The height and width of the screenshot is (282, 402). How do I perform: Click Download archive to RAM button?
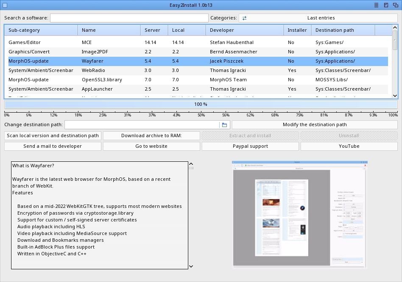click(151, 135)
